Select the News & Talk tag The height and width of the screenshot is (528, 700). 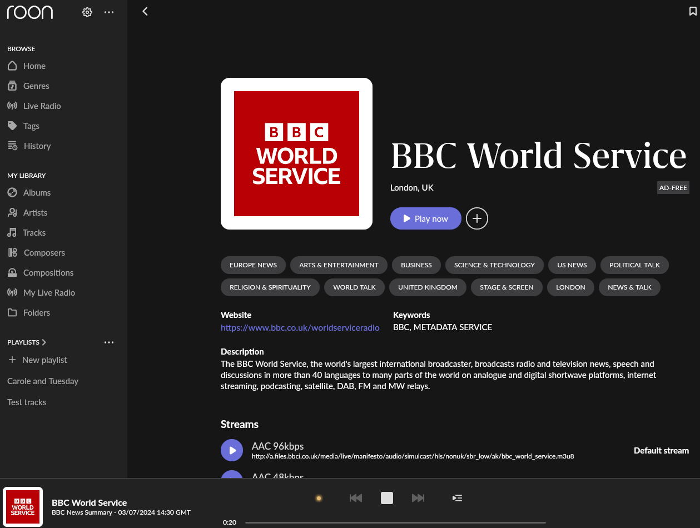coord(629,287)
